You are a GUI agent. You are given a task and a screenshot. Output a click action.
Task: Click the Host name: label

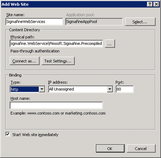20,98
